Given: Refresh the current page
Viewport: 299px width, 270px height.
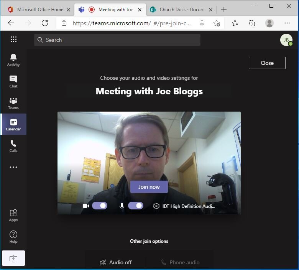Looking at the screenshot, I should [45, 23].
